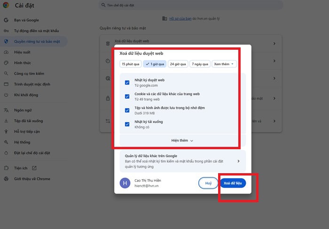The image size is (329, 229).
Task: Click the Google G icon for Bạn và Google
Action: [x=6, y=20]
